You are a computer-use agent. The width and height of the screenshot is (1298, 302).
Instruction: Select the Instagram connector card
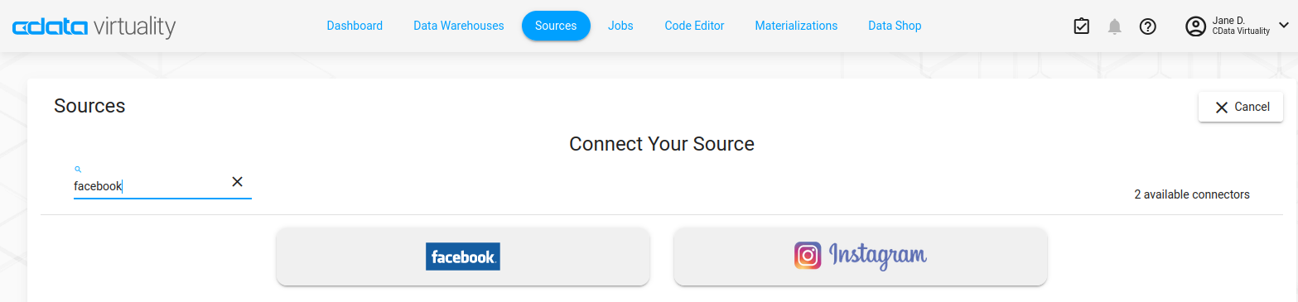[861, 256]
